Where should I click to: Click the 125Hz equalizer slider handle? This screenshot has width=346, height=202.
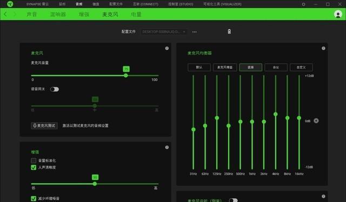tap(217, 118)
